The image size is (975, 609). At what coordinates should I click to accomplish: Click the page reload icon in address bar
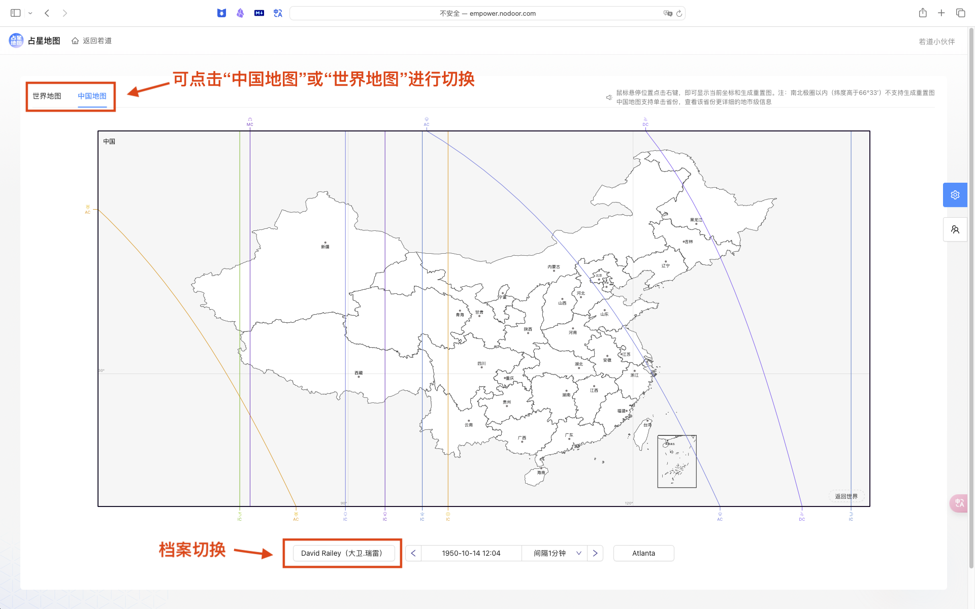coord(679,14)
